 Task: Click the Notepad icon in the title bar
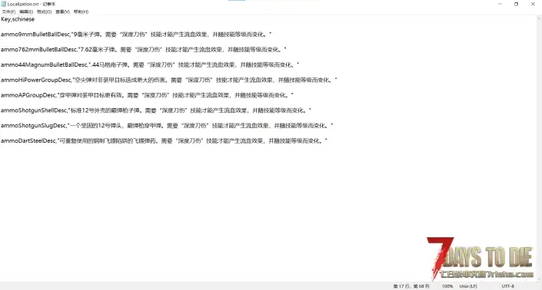click(4, 4)
